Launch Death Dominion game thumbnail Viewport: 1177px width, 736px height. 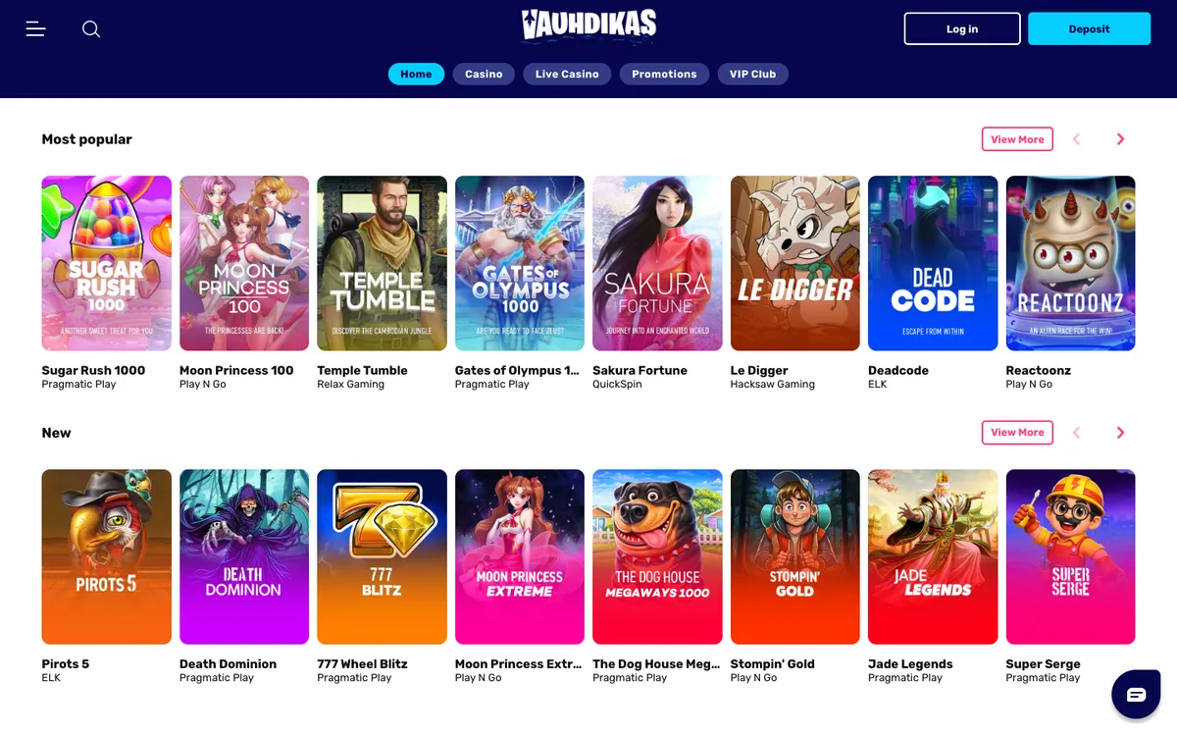click(x=244, y=556)
